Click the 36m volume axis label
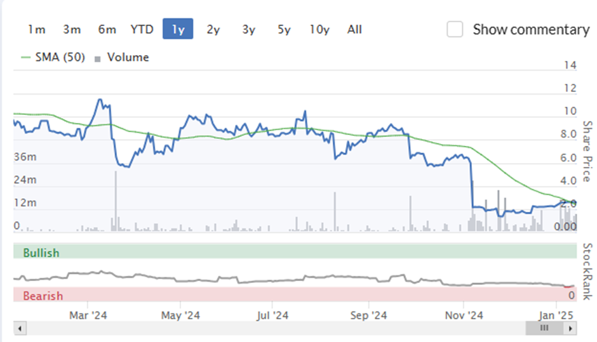597x342 pixels. click(25, 157)
